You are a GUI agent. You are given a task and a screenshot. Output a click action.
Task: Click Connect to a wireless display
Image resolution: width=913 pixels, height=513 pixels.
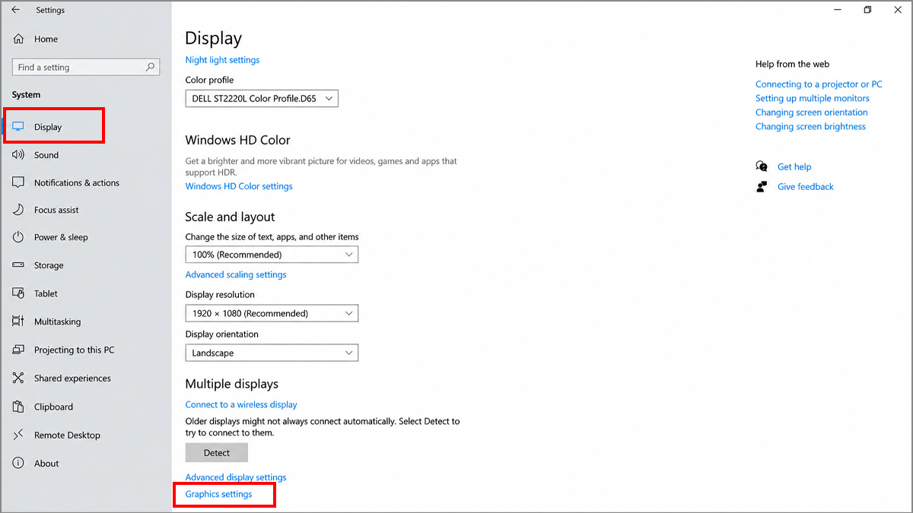click(x=241, y=404)
